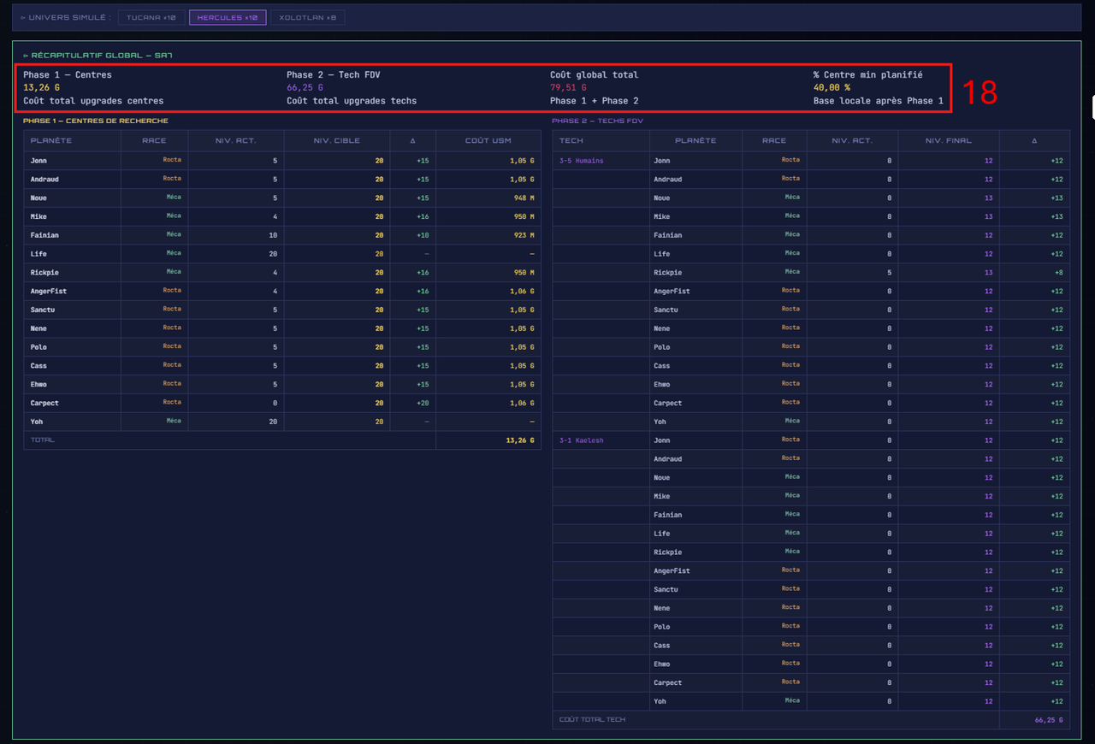Select the Coût global total value 79,51 G
The width and height of the screenshot is (1095, 744).
pos(568,87)
